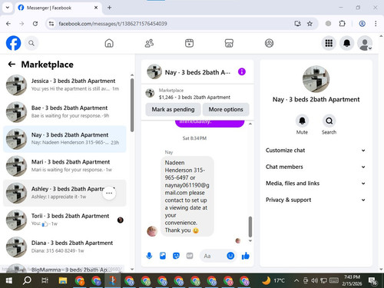Open the Chrome profile icon
The height and width of the screenshot is (288, 384).
pyautogui.click(x=362, y=24)
